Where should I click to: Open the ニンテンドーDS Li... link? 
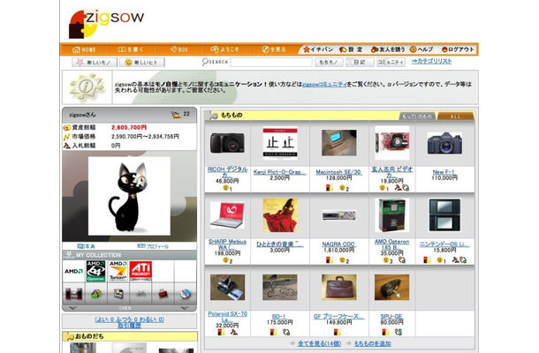(x=444, y=244)
